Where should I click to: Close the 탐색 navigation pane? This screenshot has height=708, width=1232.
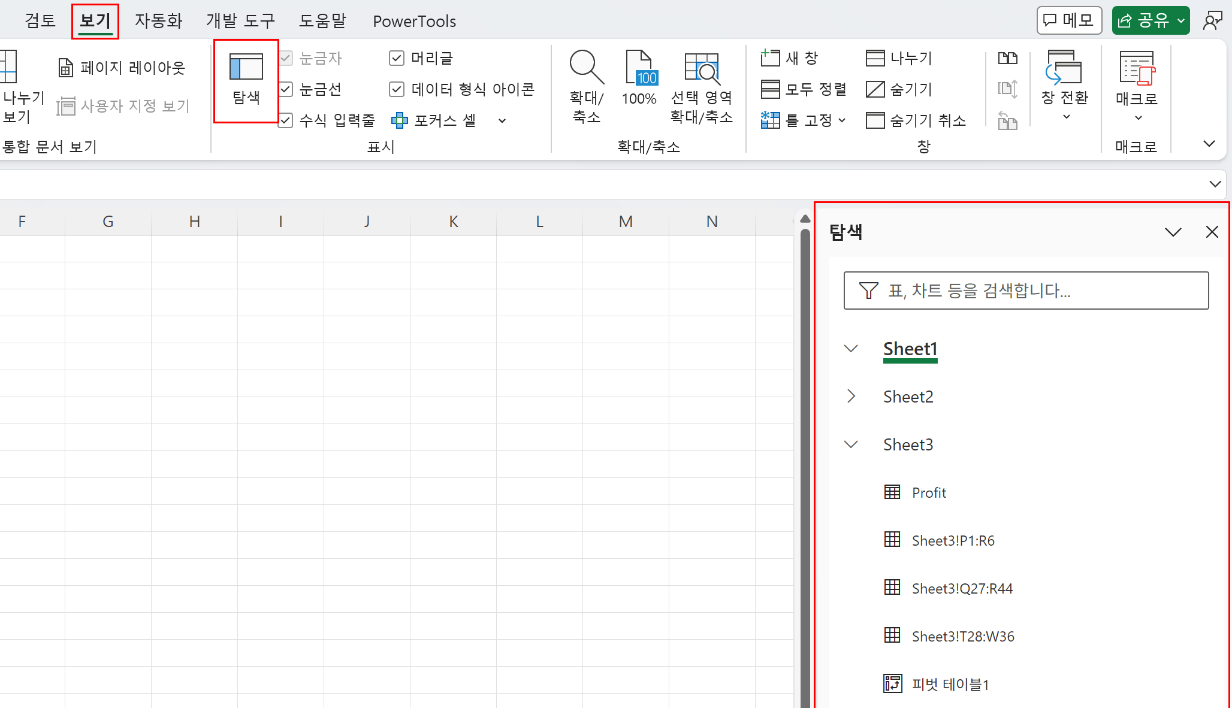point(1212,232)
